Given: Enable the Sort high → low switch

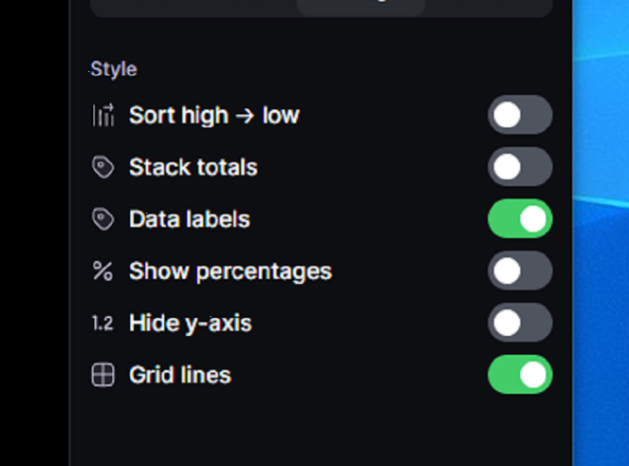Looking at the screenshot, I should tap(520, 116).
